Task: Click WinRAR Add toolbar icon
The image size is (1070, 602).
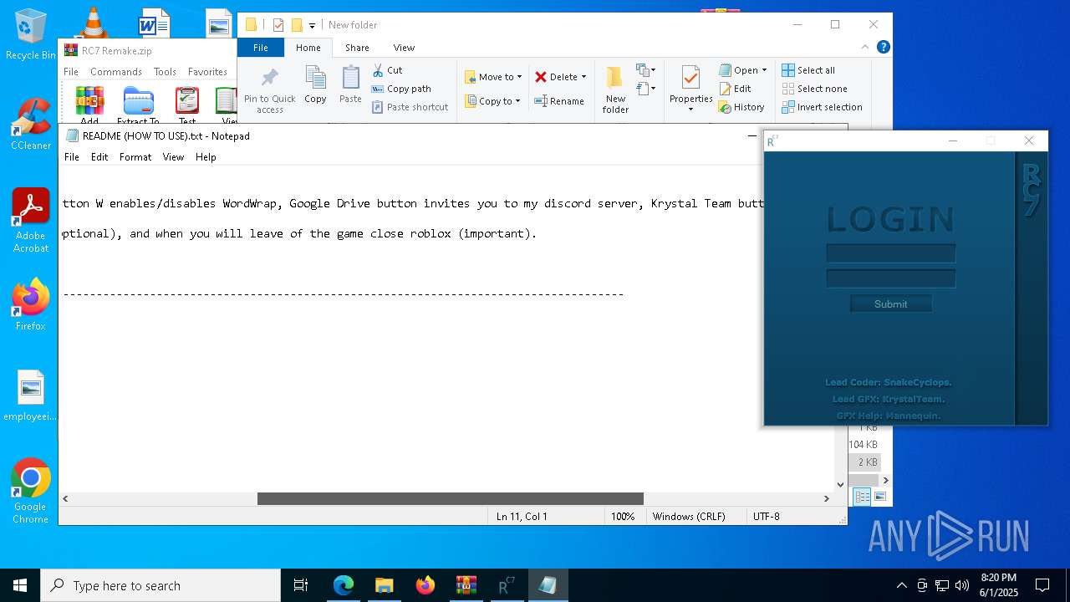Action: pyautogui.click(x=89, y=105)
